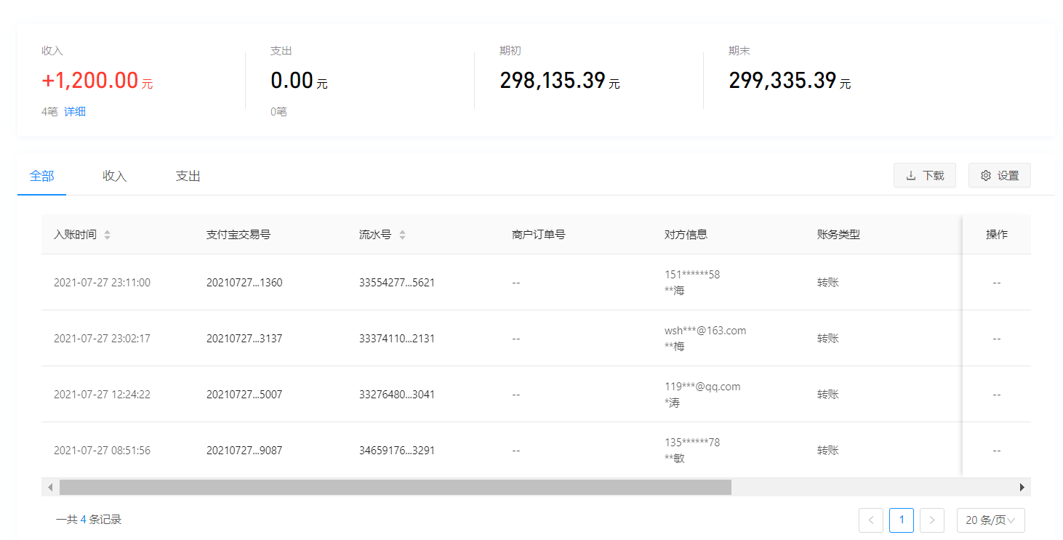
Task: Click the 支付宝交易号 column header
Action: click(238, 235)
